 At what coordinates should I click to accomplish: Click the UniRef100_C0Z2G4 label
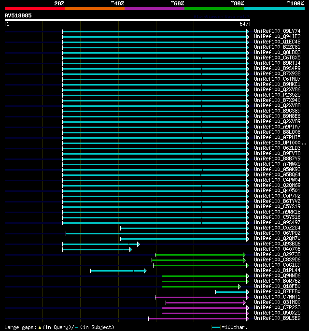click(x=277, y=228)
